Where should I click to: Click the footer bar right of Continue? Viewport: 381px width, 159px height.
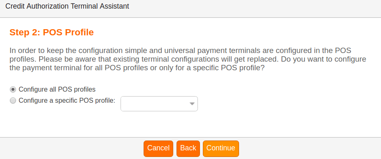click(310, 148)
